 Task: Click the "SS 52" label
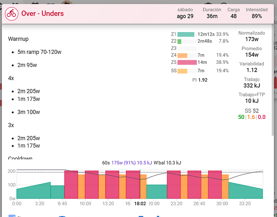(x=252, y=111)
